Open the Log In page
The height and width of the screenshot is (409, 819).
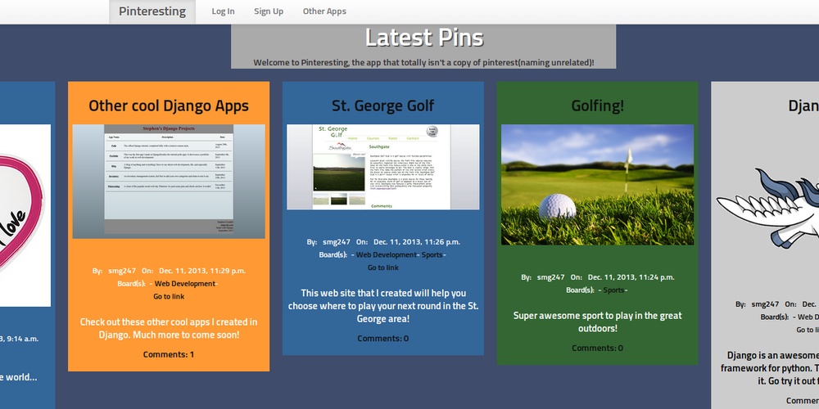click(223, 11)
